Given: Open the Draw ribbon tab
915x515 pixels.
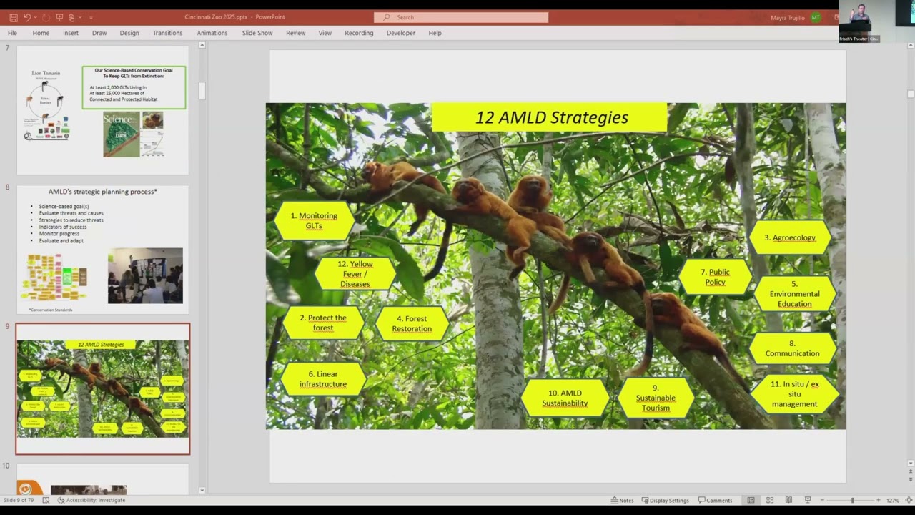Looking at the screenshot, I should point(99,33).
